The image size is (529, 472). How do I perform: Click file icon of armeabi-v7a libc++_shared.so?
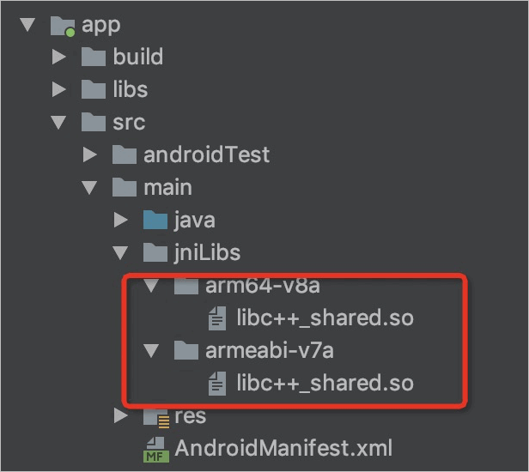pos(217,384)
